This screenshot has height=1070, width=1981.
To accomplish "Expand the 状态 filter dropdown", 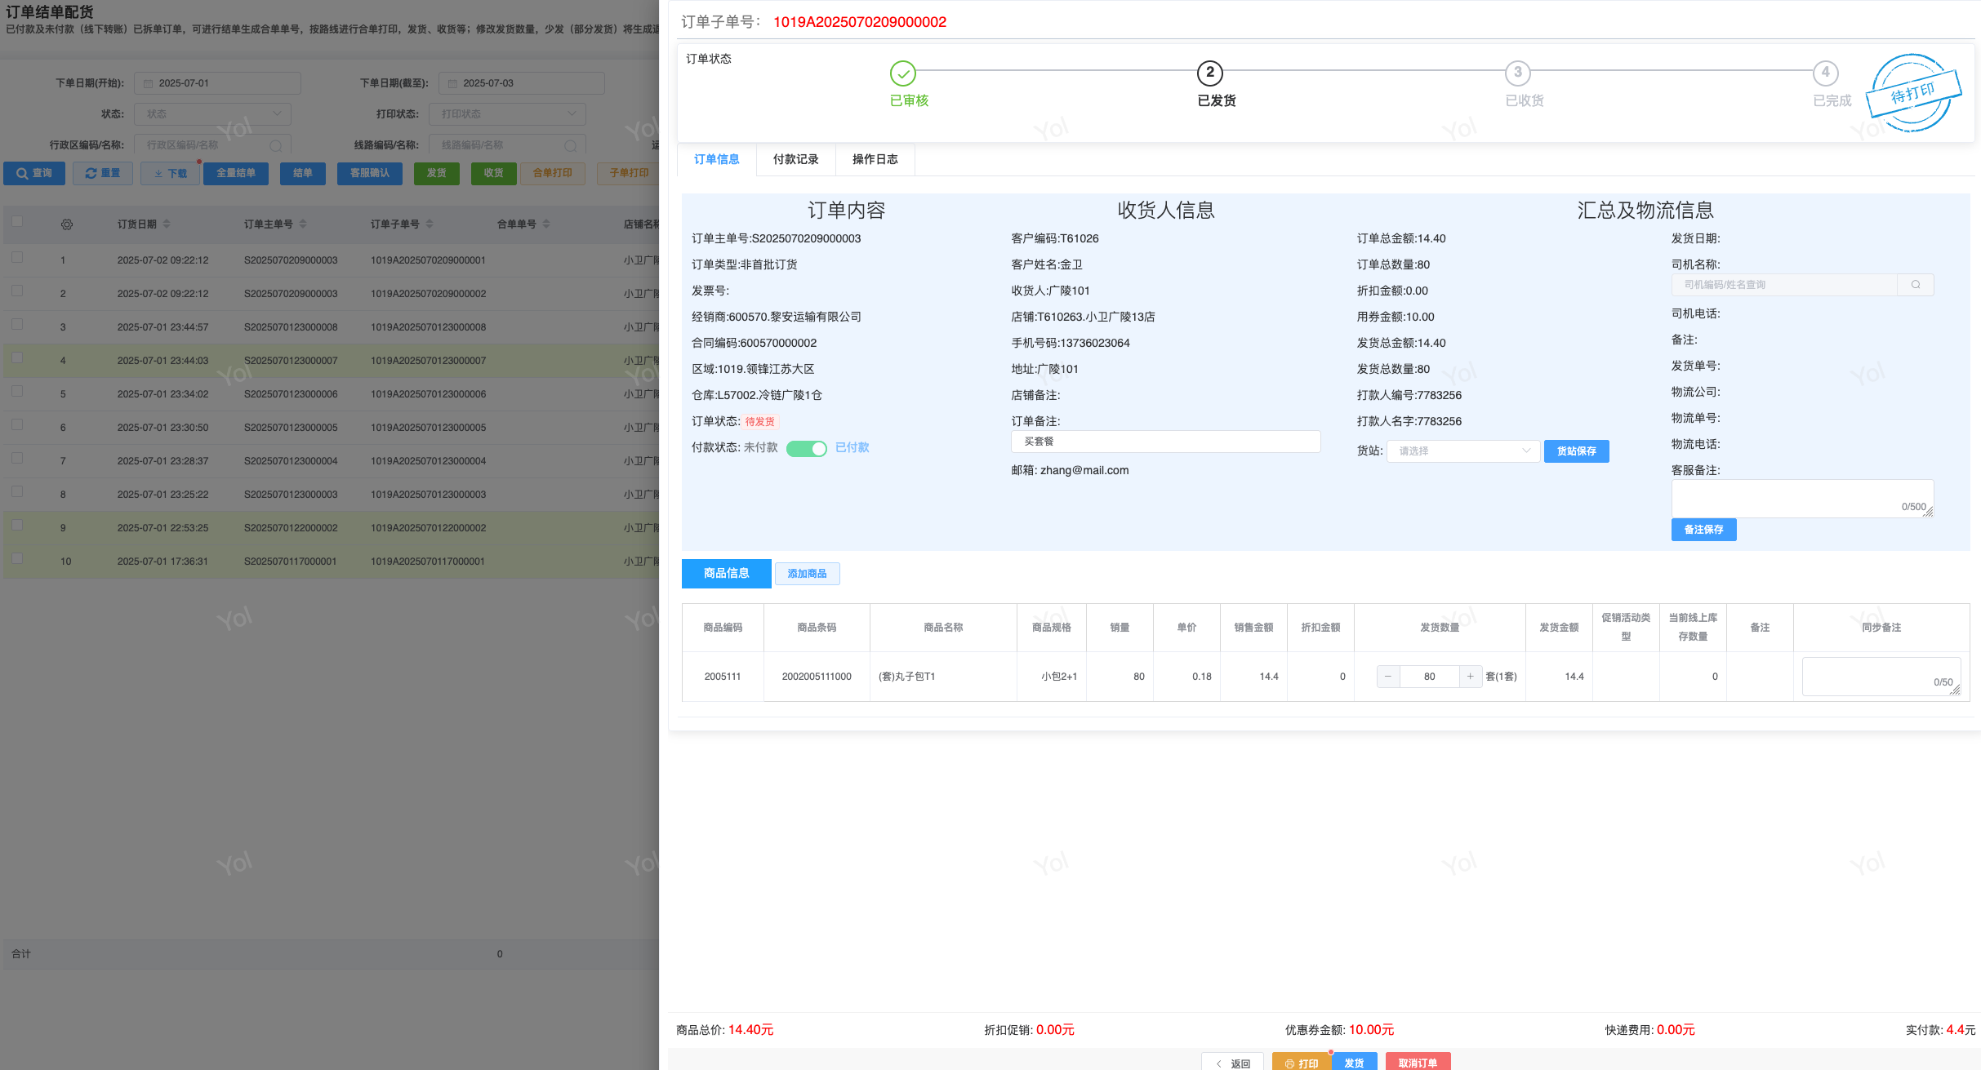I will 213,114.
